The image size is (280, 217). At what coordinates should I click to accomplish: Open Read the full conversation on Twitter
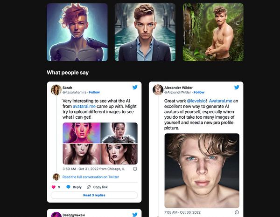91,177
